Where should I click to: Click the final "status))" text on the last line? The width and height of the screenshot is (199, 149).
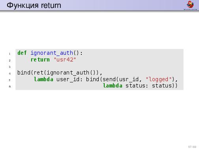(165, 86)
